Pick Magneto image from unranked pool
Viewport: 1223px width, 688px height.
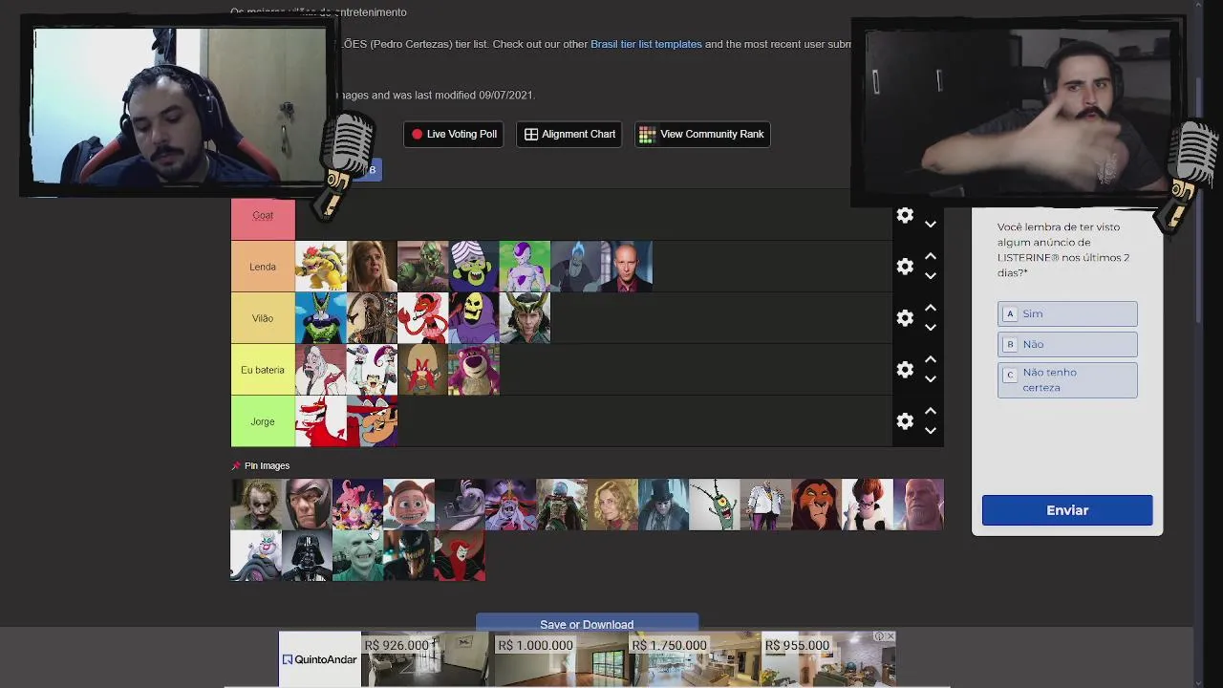(307, 505)
